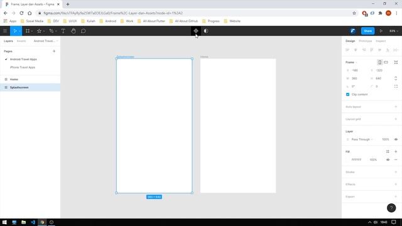Open the Android Travel page dropdown
This screenshot has width=402, height=226.
point(46,41)
